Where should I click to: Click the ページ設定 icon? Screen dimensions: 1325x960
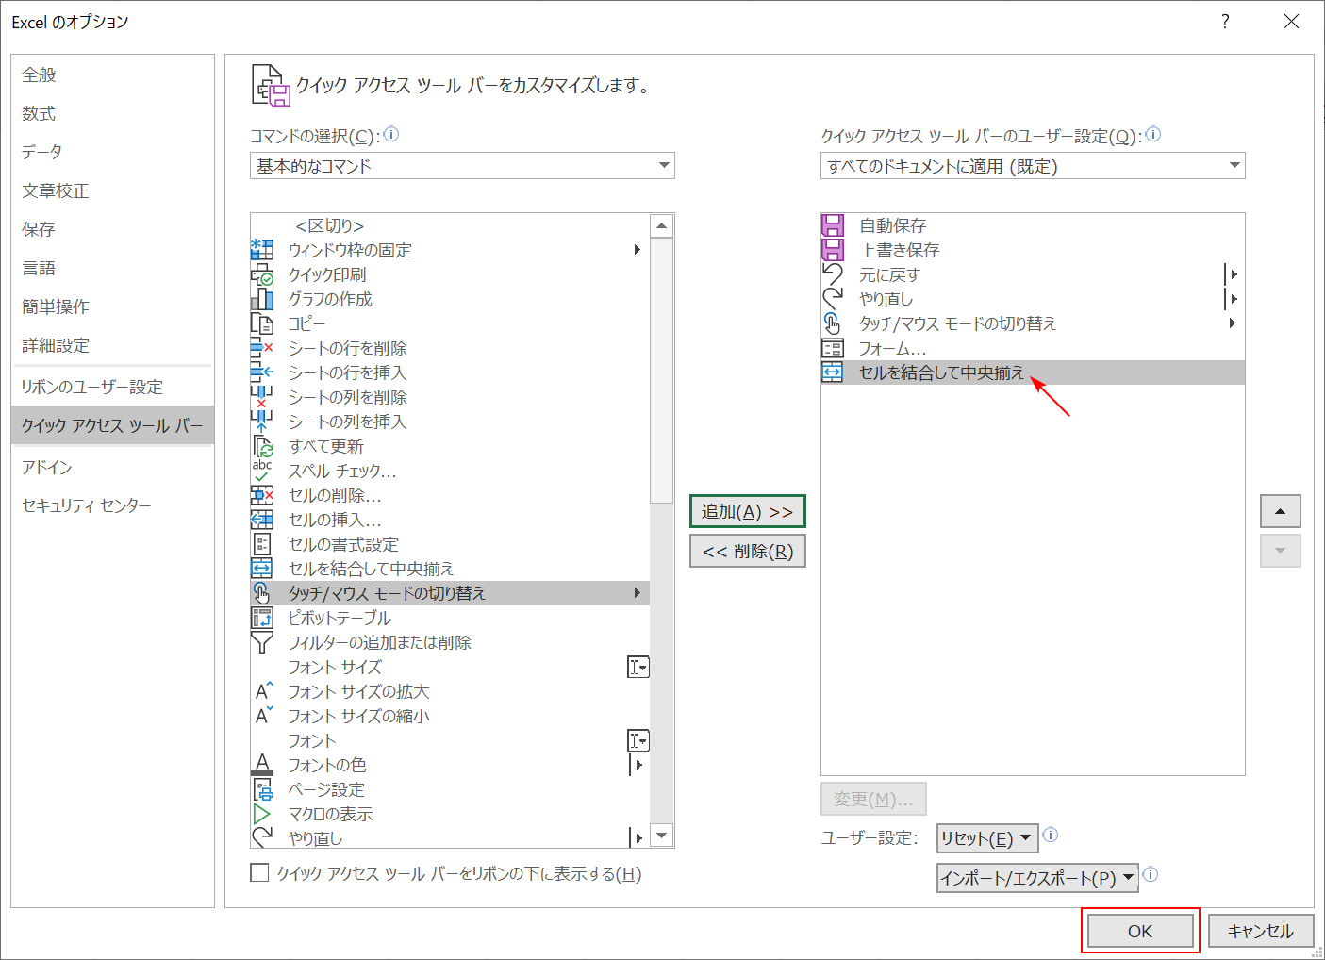262,789
